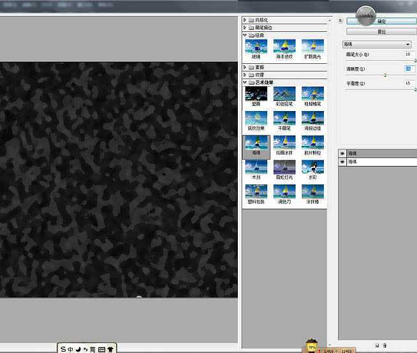Image resolution: width=417 pixels, height=353 pixels.
Task: Expand the 风格化 (Stylize) filter folder
Action: [x=245, y=20]
